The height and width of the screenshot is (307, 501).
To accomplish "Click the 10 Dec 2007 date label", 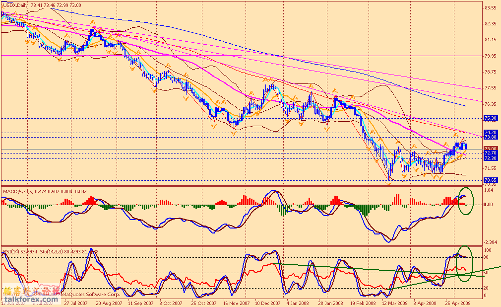I will coord(268,303).
